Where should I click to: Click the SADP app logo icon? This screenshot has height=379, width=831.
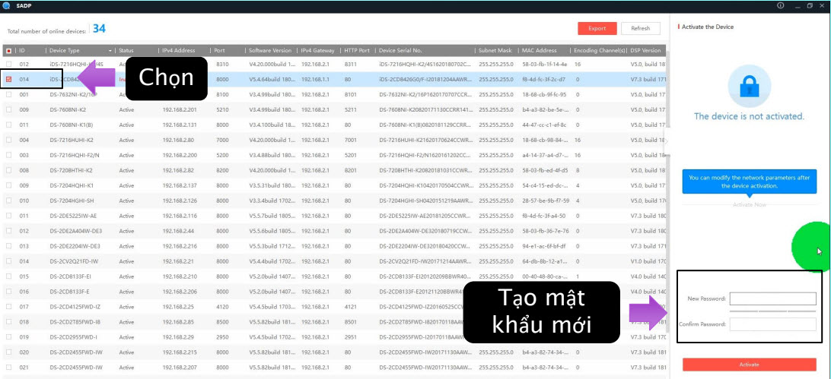[x=6, y=5]
